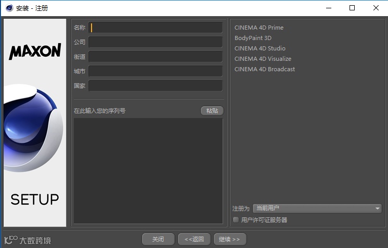Minimize the 安装 - 注册 window
Screen dimensions: 388x248
tap(329, 8)
